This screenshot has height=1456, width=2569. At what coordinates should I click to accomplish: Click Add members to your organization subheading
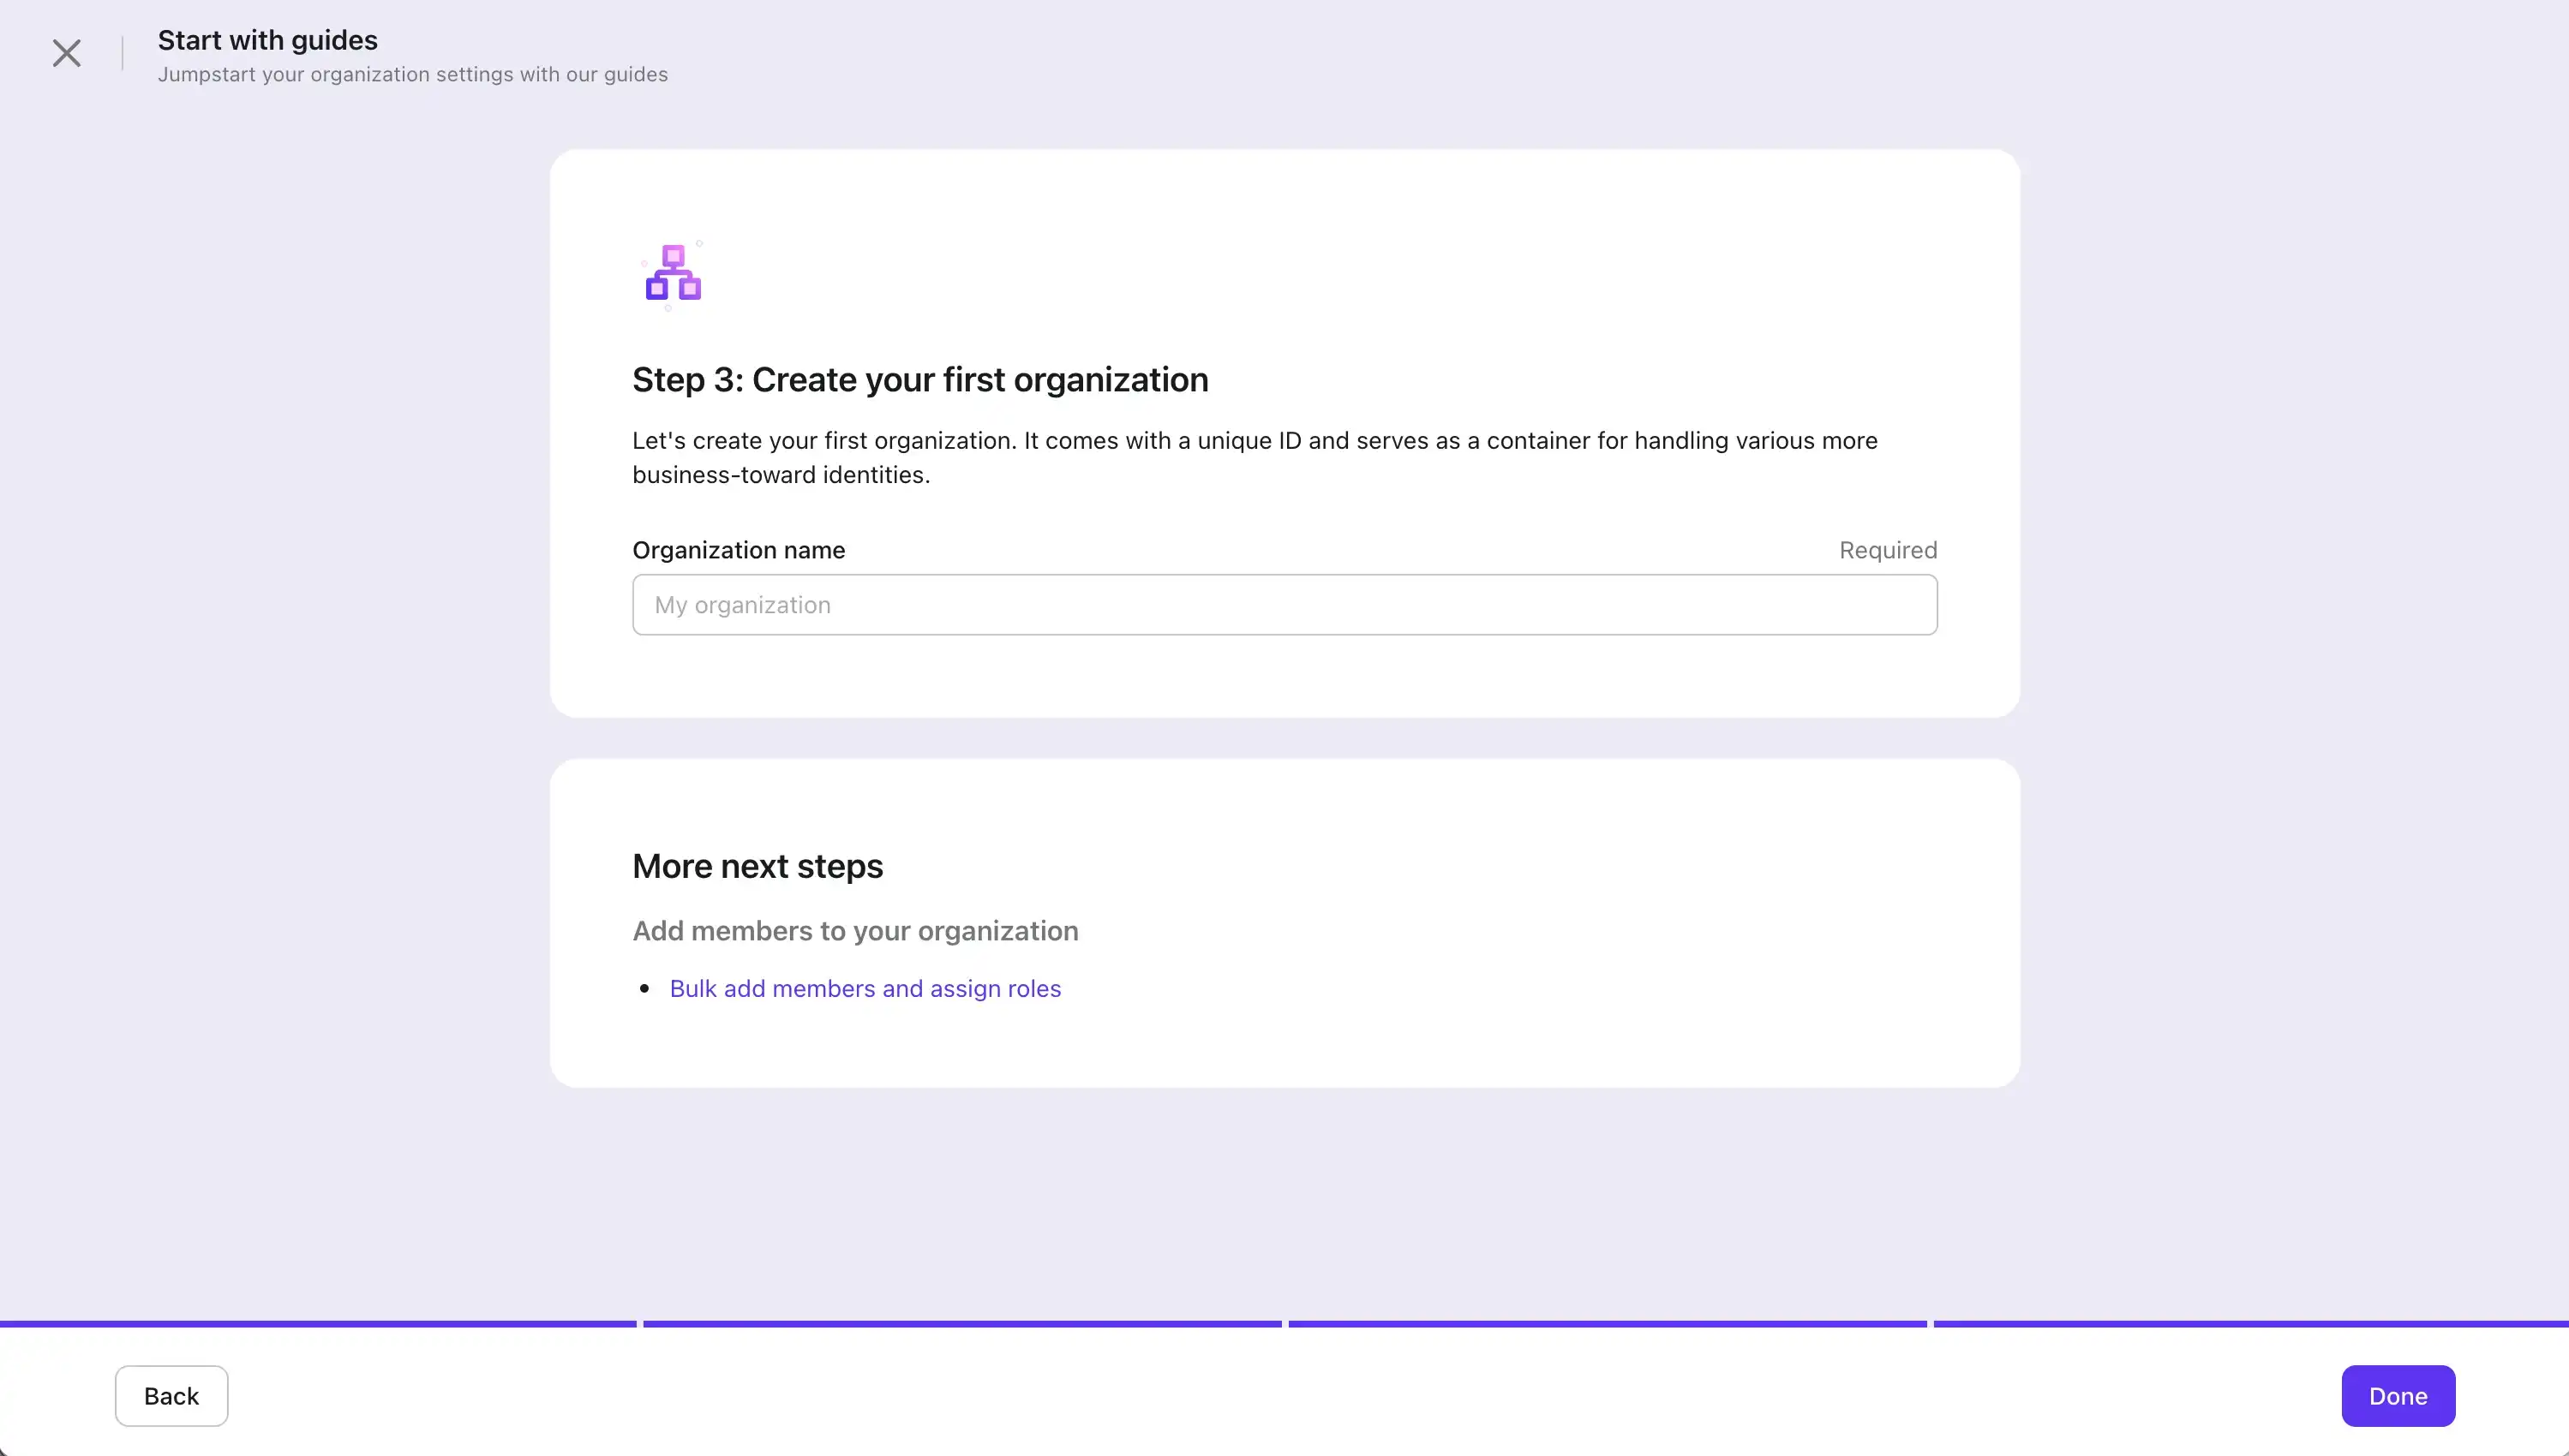(x=854, y=931)
